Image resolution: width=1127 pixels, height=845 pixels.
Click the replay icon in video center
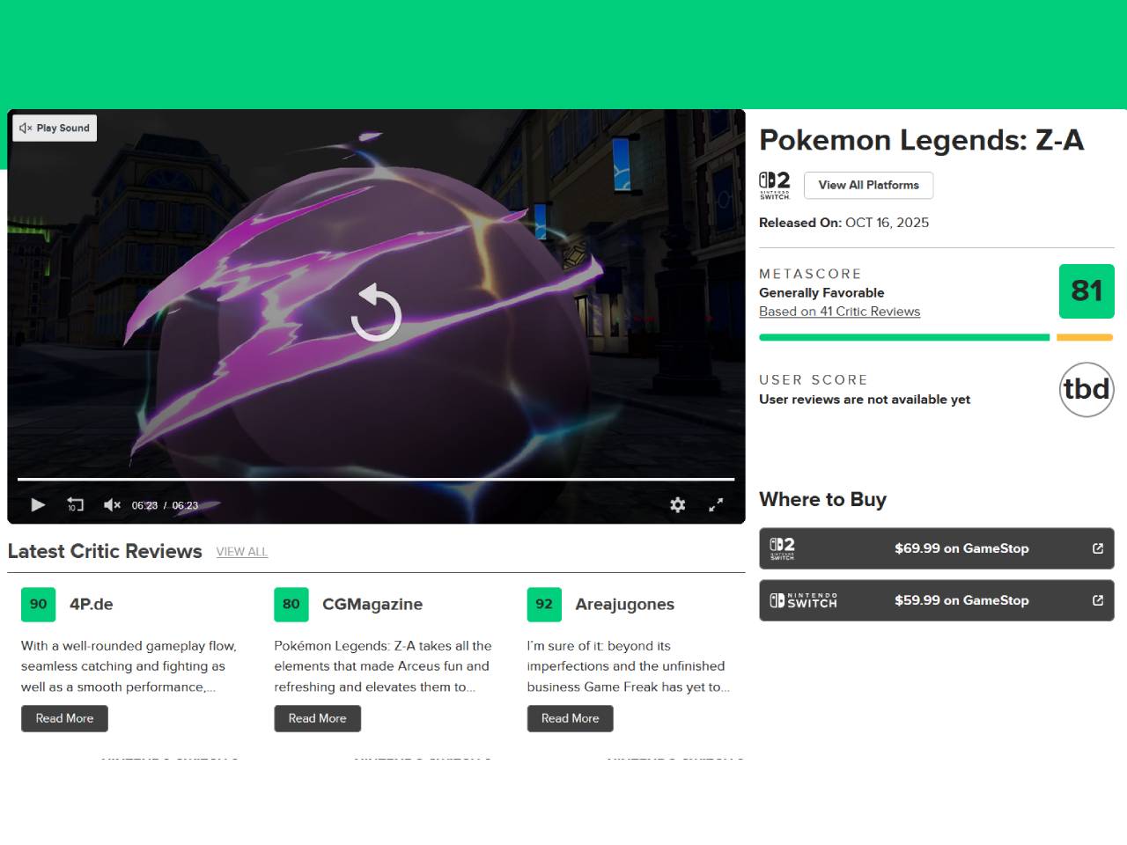[376, 312]
